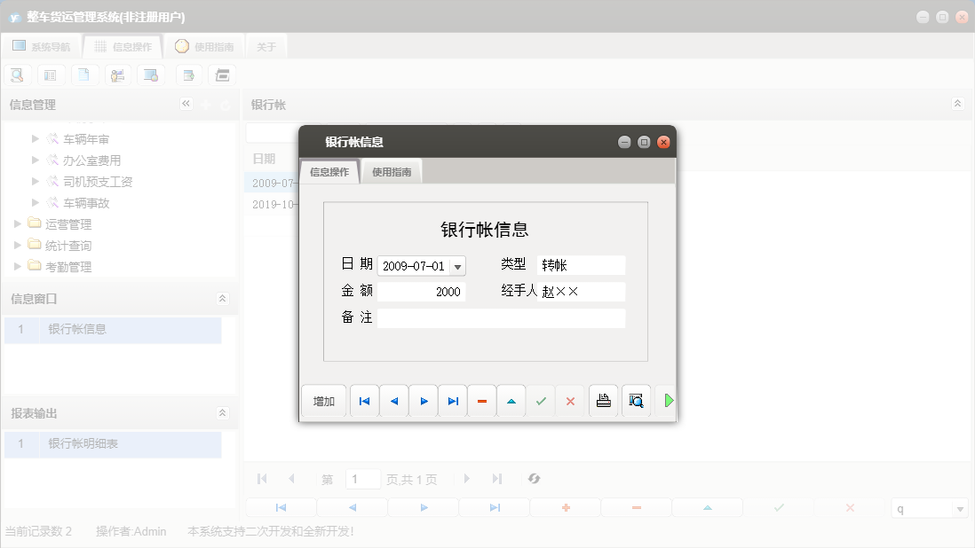Image resolution: width=975 pixels, height=548 pixels.
Task: Open the list view toolbar icon
Action: click(51, 74)
